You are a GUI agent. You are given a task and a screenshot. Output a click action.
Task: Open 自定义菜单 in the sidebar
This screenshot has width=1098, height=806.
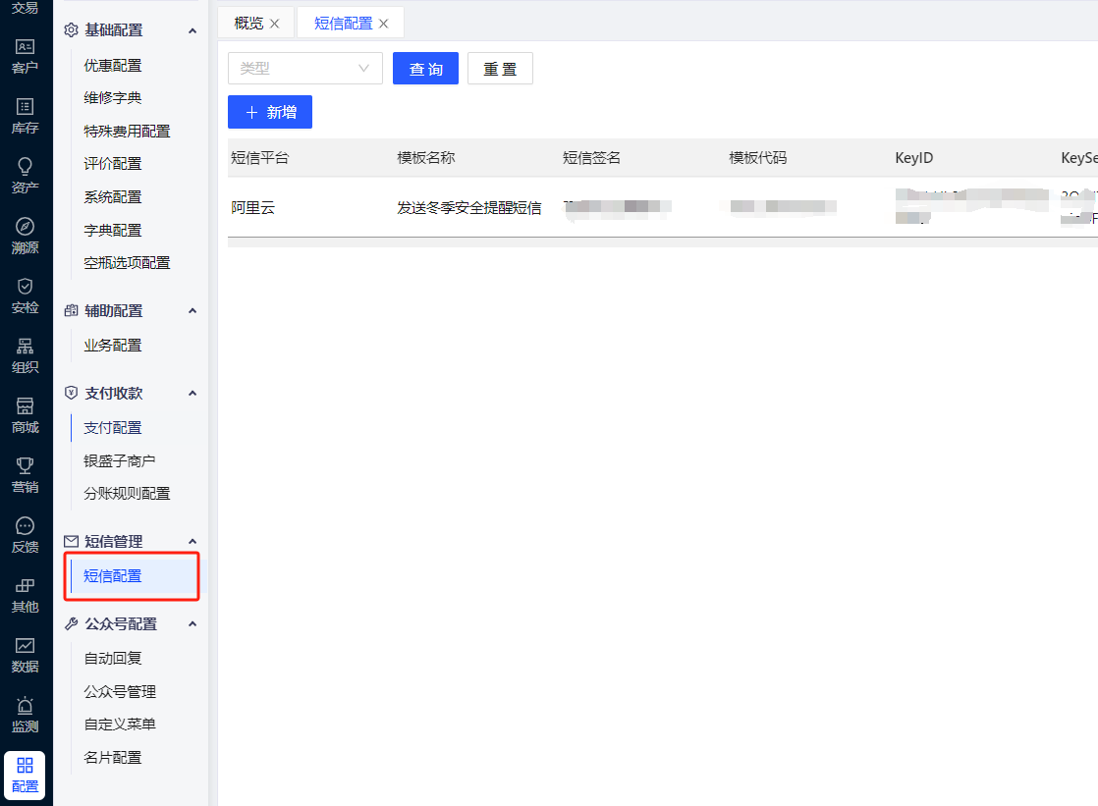pyautogui.click(x=120, y=725)
